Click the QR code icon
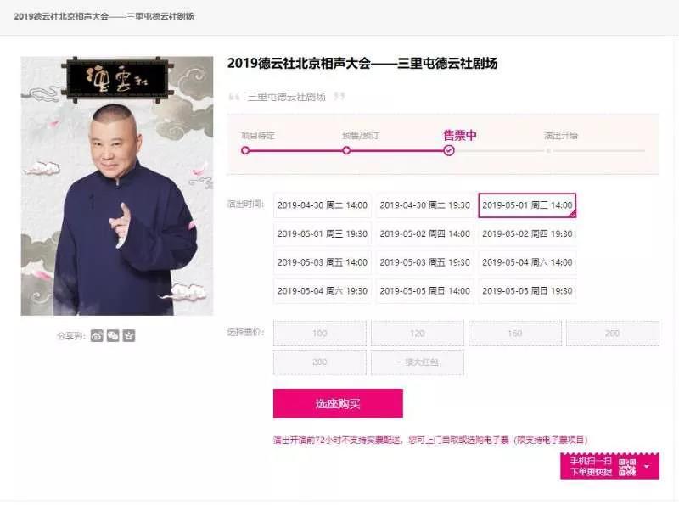Viewport: 679px width, 505px height. coord(626,467)
